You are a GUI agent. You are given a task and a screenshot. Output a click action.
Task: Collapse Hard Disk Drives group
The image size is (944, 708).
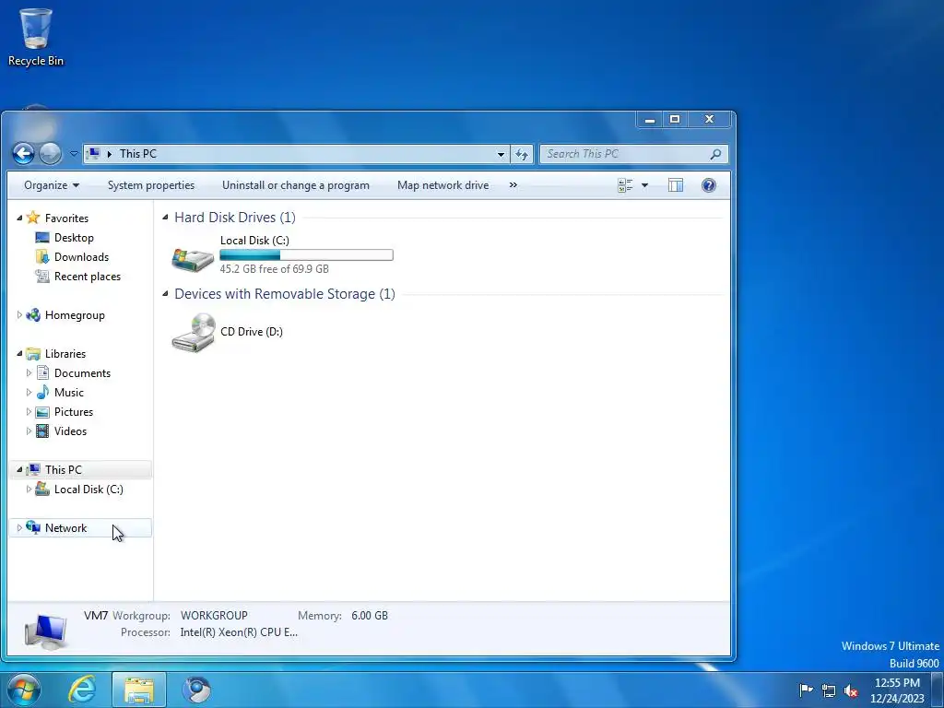click(165, 218)
